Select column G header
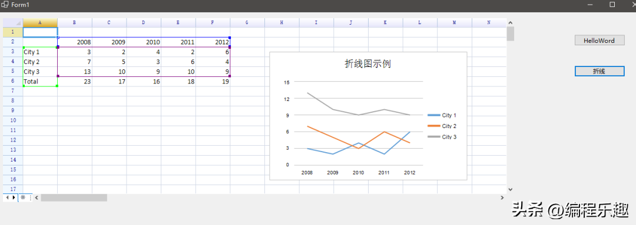 [x=247, y=23]
